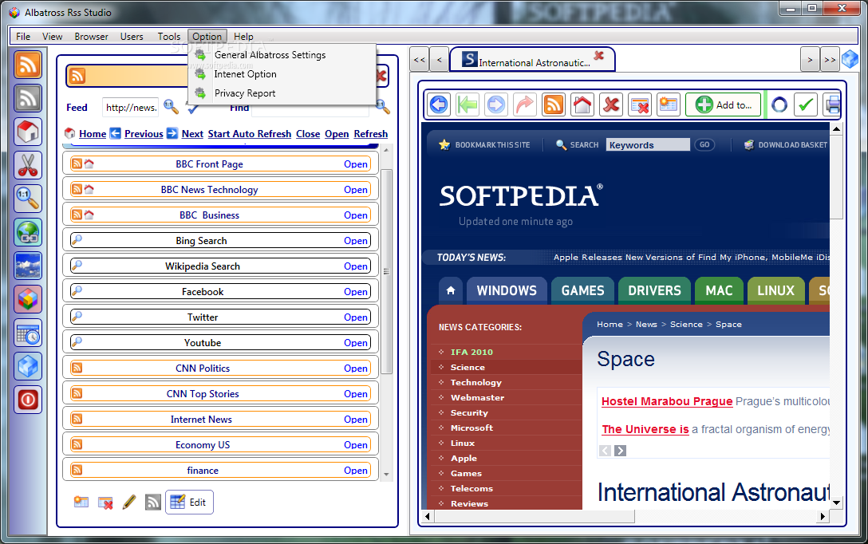The image size is (868, 544).
Task: Open the View menu
Action: [52, 37]
